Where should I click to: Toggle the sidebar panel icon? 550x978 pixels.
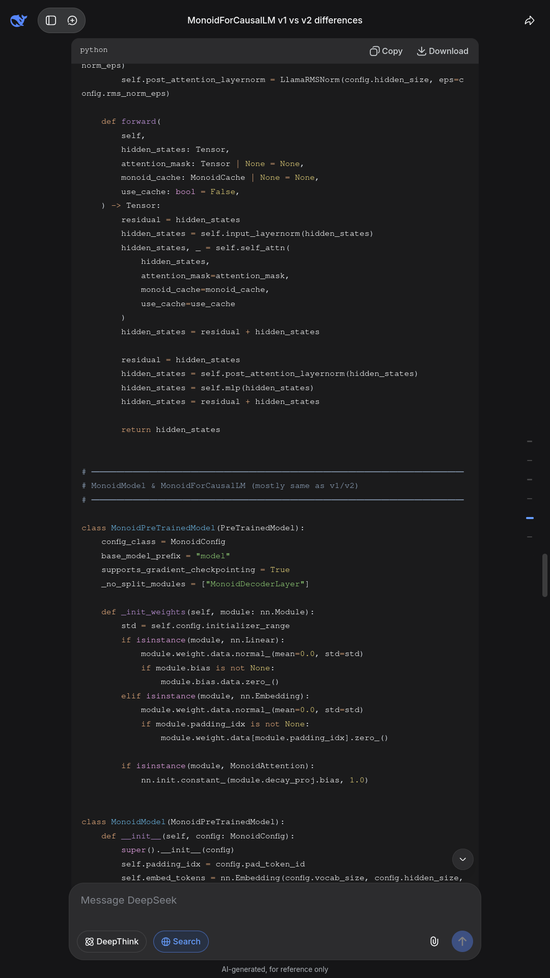point(51,20)
